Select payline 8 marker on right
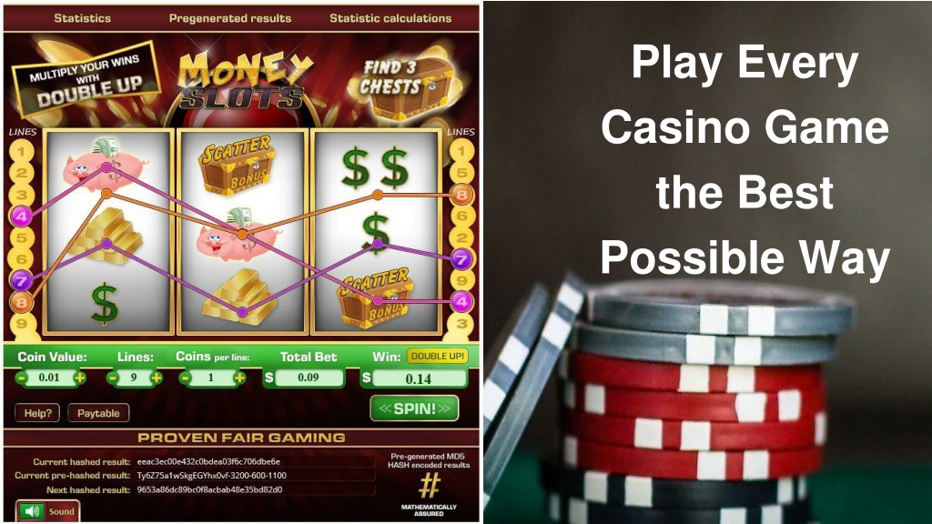This screenshot has width=932, height=524. 461,195
